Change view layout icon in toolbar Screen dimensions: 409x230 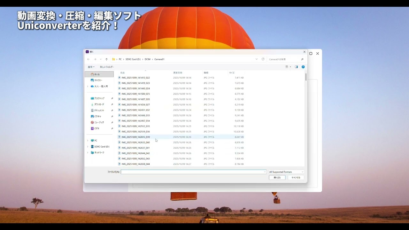[x=287, y=67]
